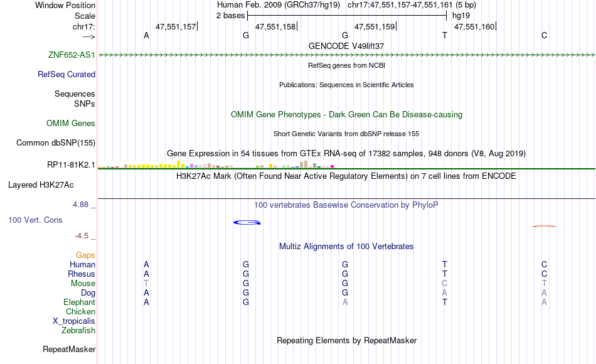Click the Rhesus species label
Image resolution: width=596 pixels, height=364 pixels.
pos(82,274)
